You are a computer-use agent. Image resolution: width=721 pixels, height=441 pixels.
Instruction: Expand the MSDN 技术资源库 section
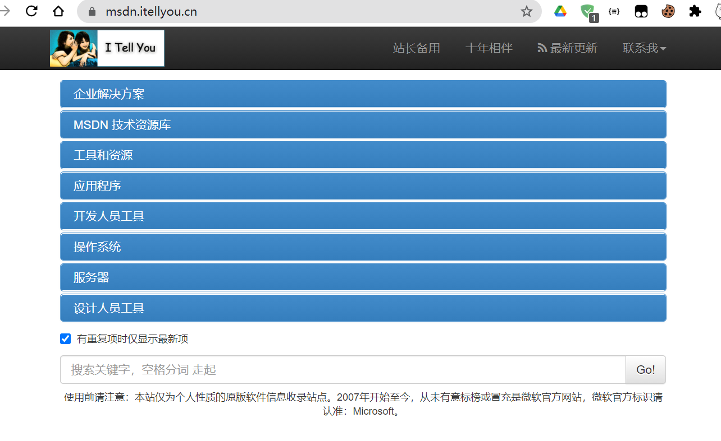tap(363, 124)
